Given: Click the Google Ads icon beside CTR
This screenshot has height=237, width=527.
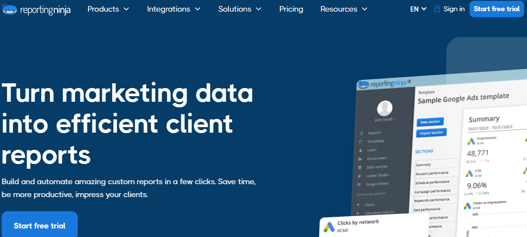Looking at the screenshot, I should pyautogui.click(x=469, y=173).
